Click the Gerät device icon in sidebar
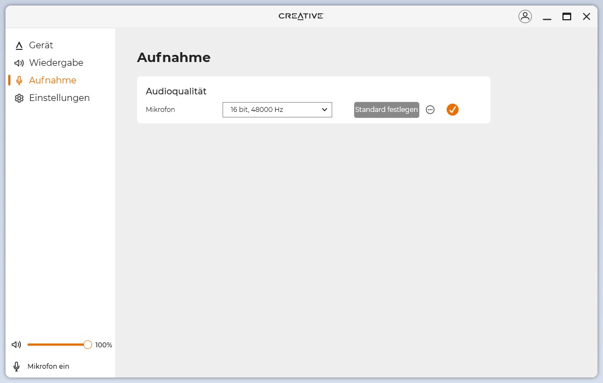The height and width of the screenshot is (383, 603). click(19, 46)
